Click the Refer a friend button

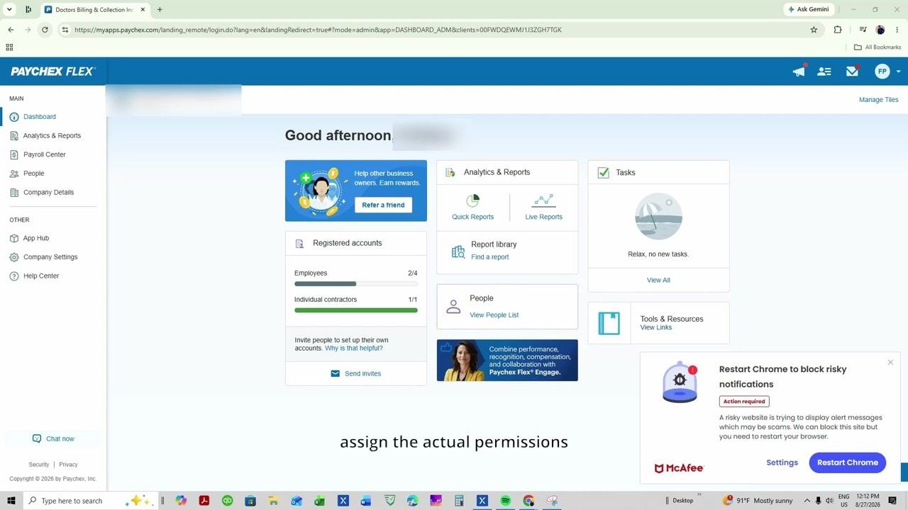point(383,205)
